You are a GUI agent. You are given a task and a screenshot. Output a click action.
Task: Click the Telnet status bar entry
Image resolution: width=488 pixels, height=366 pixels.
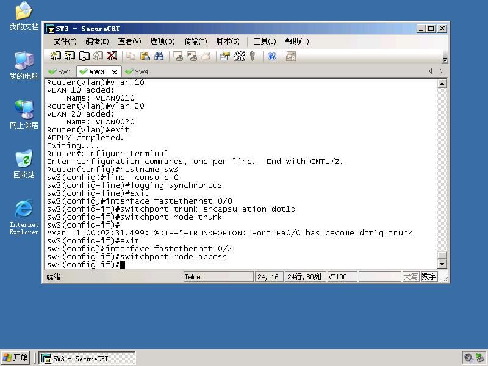tap(218, 277)
